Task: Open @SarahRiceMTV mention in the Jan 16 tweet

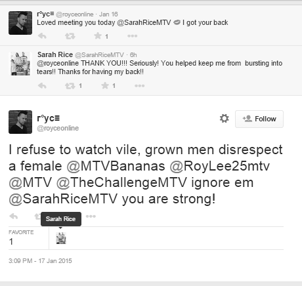Action: 144,22
